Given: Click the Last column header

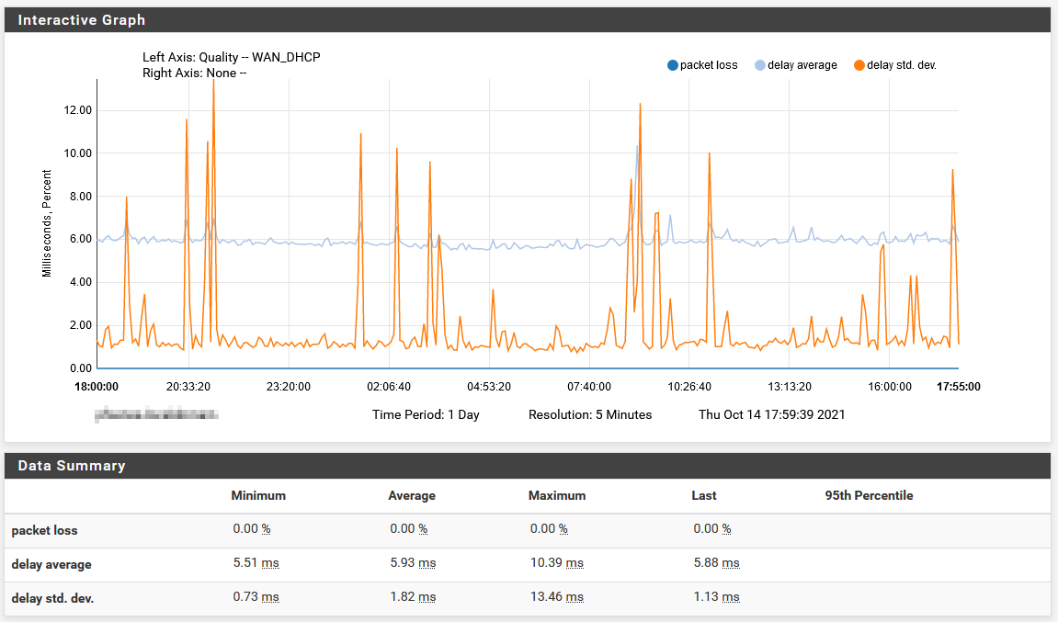Looking at the screenshot, I should 704,496.
